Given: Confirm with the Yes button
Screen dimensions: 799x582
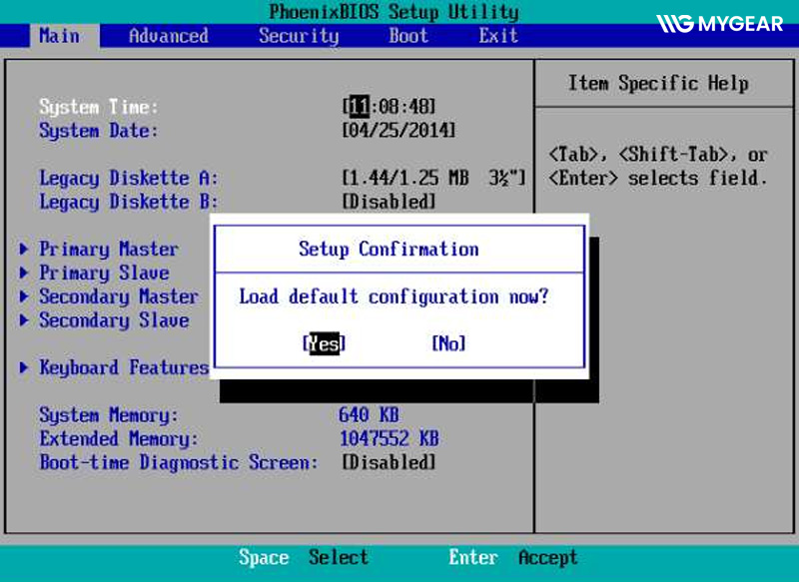Looking at the screenshot, I should coord(325,343).
